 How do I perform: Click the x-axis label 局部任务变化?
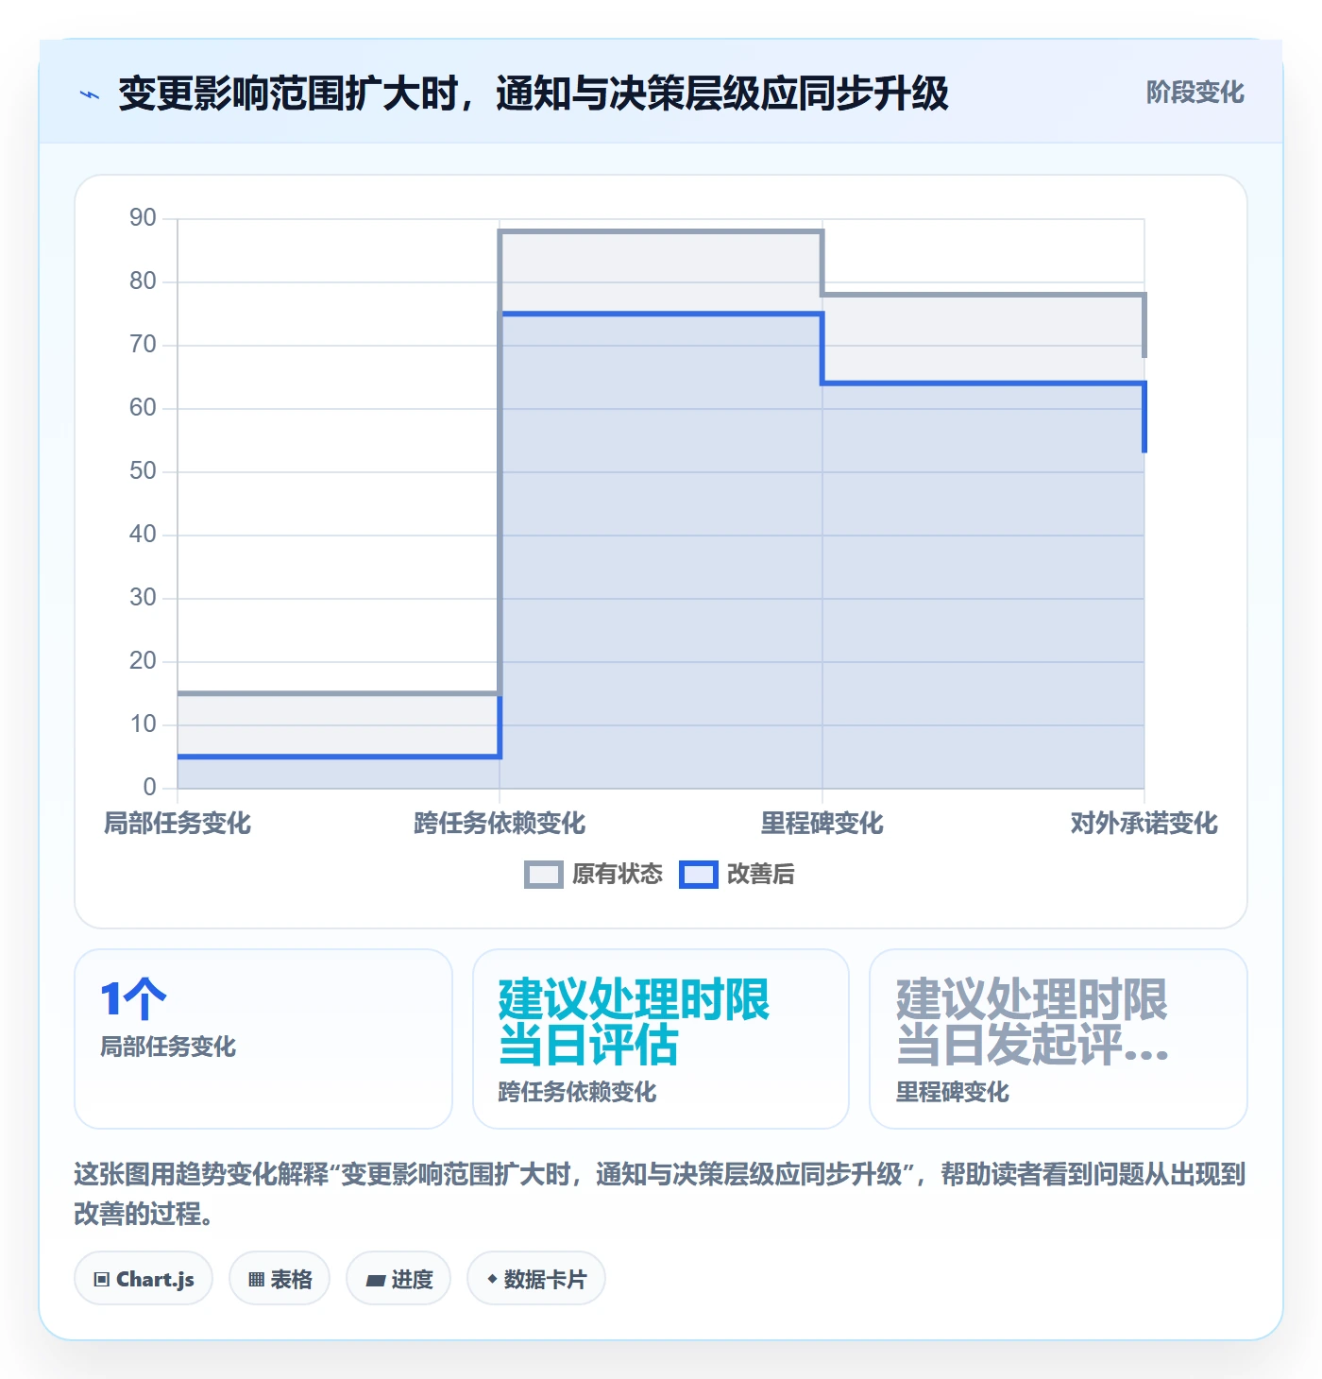coord(178,824)
